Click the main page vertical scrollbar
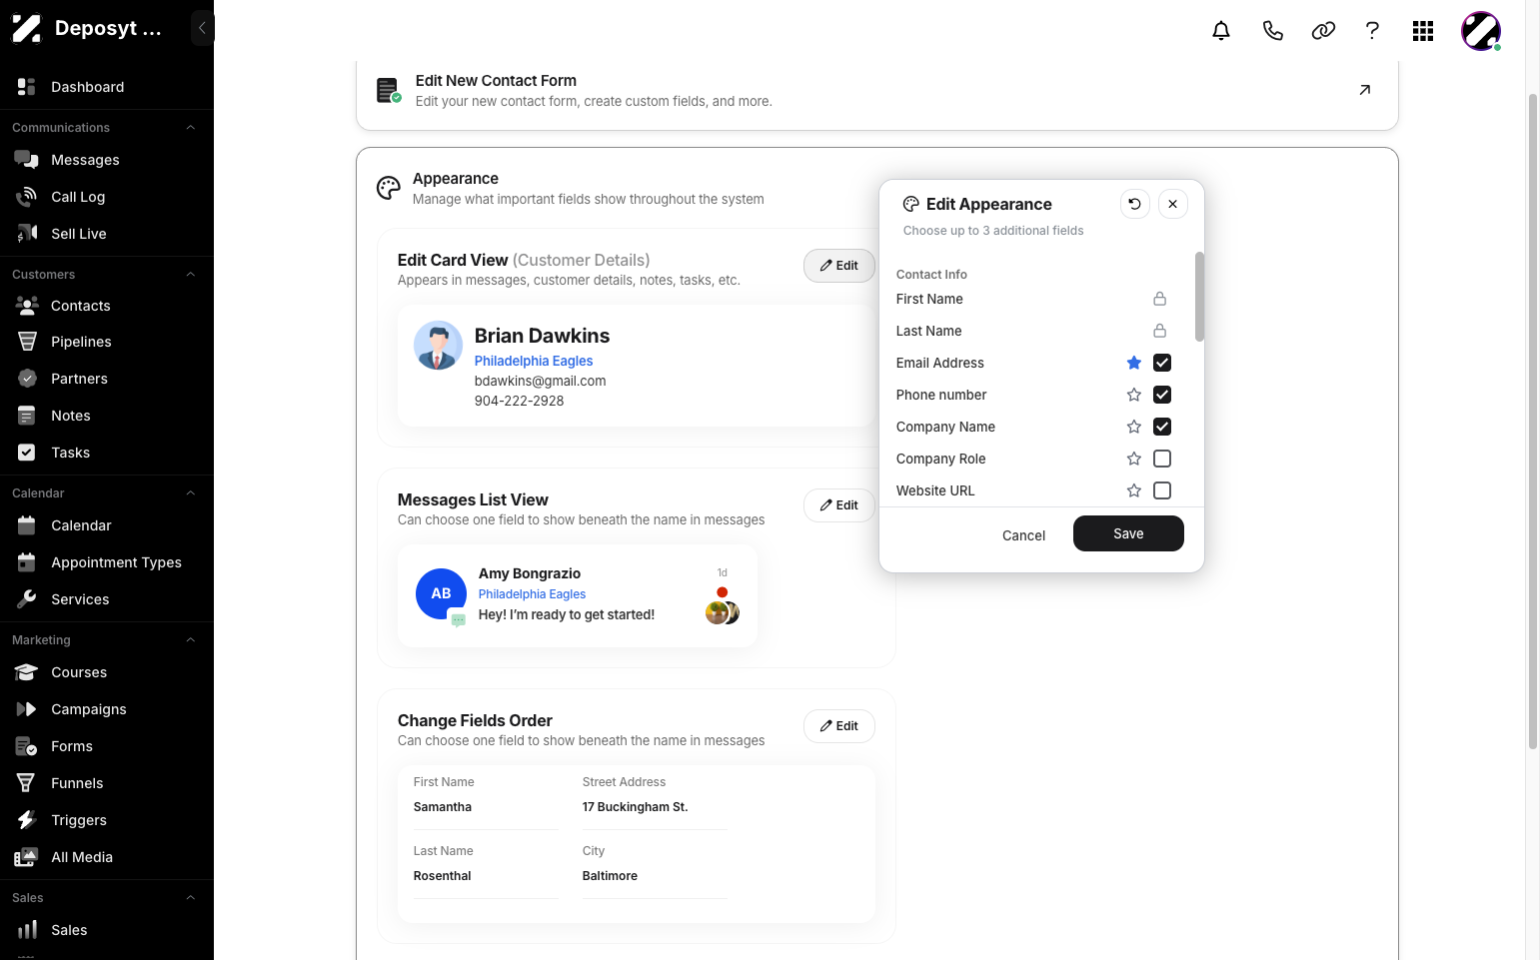This screenshot has height=960, width=1540. point(1533,420)
